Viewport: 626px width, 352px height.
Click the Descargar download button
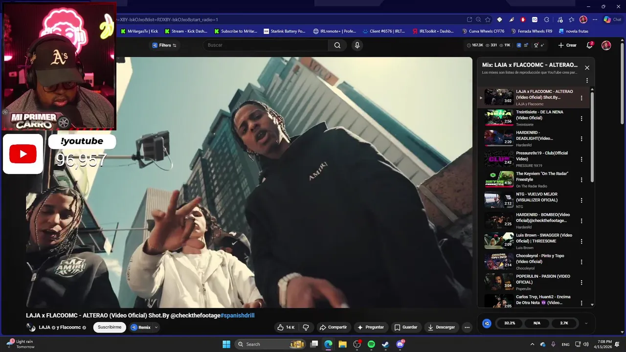[x=441, y=327]
